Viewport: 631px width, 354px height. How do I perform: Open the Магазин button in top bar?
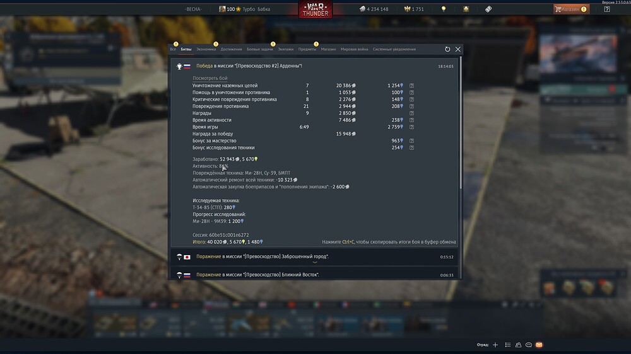point(570,9)
